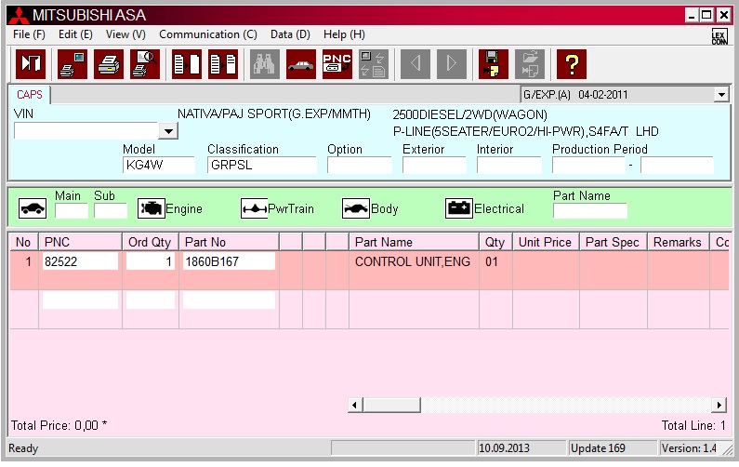Click the LEX COM logo icon
The width and height of the screenshot is (739, 467).
[719, 36]
